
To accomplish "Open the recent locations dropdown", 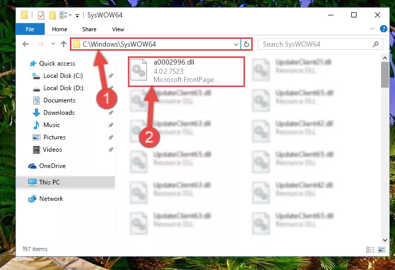I will tap(53, 44).
